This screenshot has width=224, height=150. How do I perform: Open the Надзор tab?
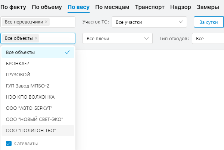point(180,7)
